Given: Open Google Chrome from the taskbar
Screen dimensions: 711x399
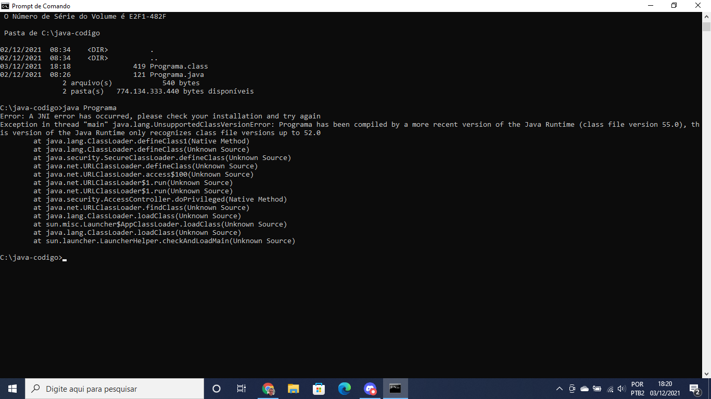Looking at the screenshot, I should [268, 389].
